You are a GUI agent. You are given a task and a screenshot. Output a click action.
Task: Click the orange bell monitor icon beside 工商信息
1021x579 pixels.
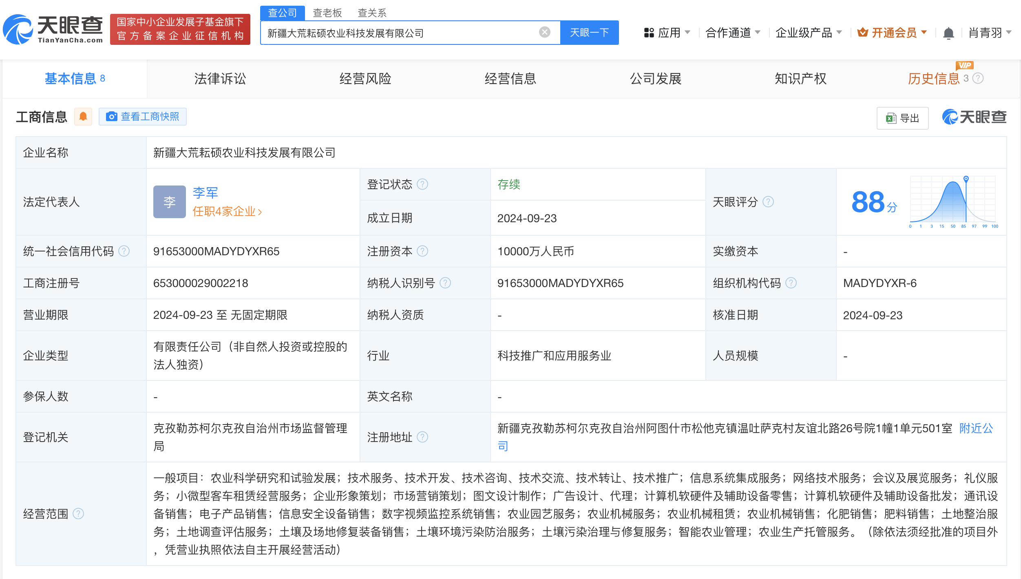[x=83, y=117]
